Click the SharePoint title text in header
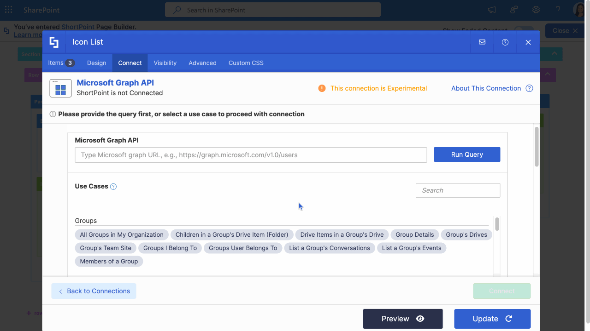Screen dimensions: 590x331 click(41, 10)
